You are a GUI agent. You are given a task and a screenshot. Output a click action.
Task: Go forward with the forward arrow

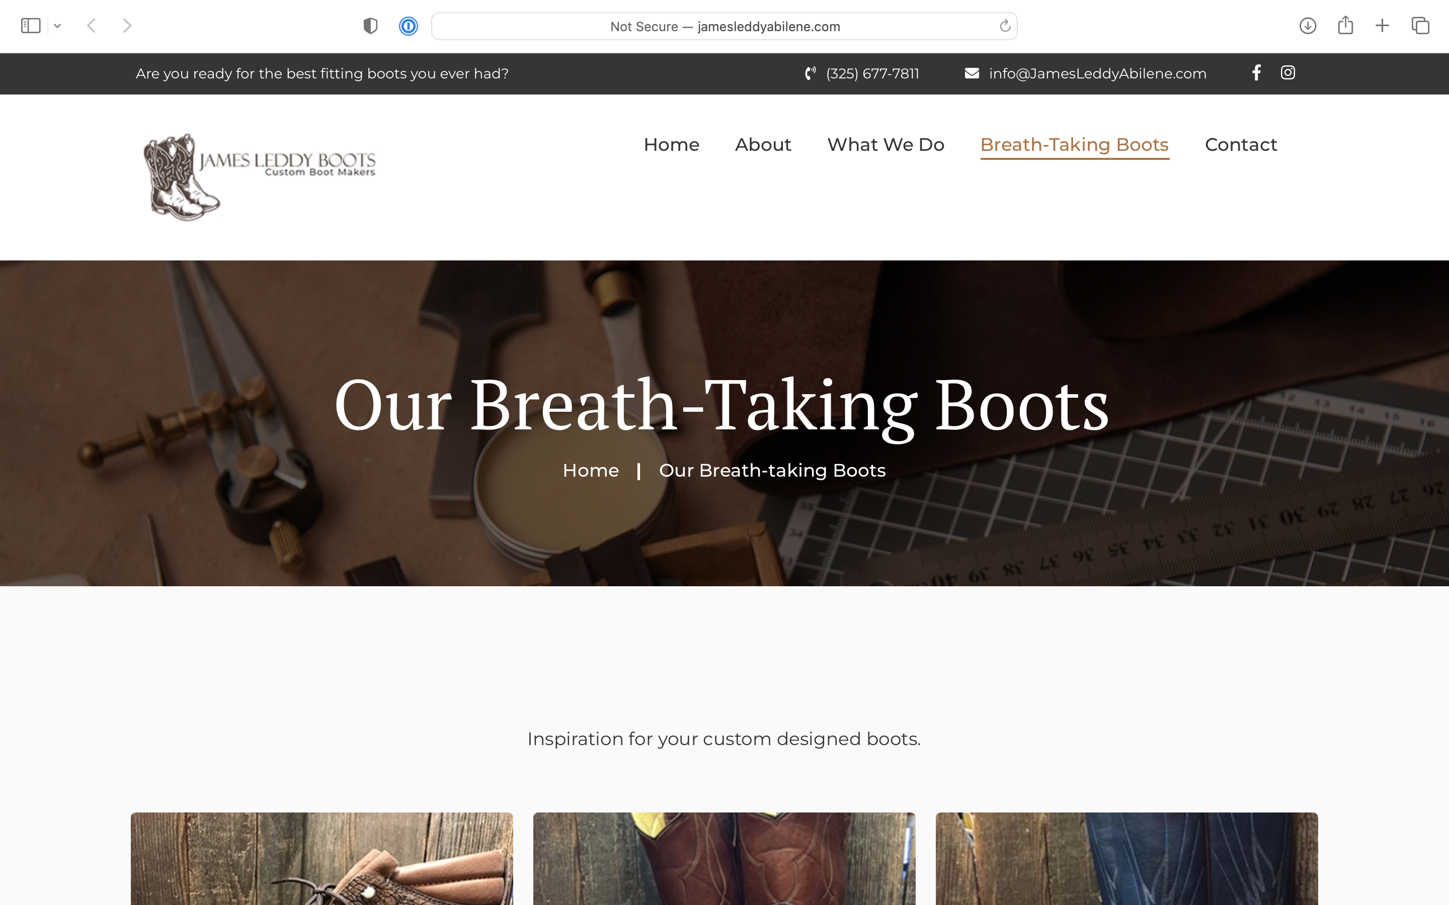click(x=127, y=26)
